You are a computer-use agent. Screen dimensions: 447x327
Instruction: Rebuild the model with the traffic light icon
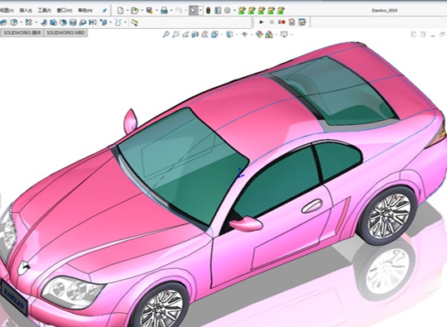pos(209,11)
